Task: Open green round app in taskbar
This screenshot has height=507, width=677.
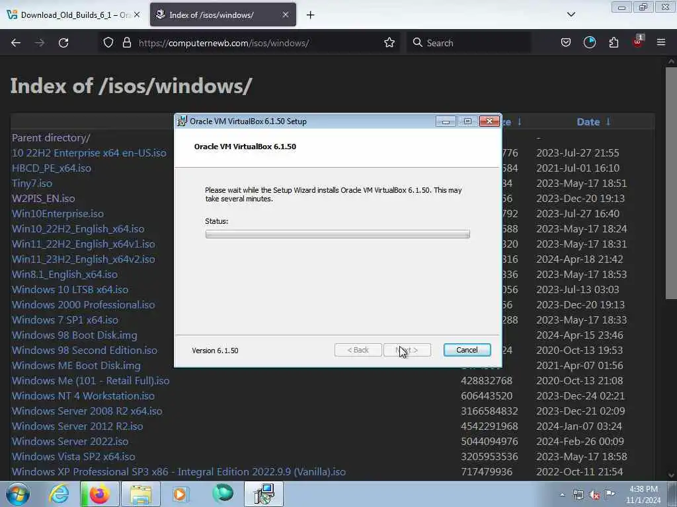Action: 223,493
